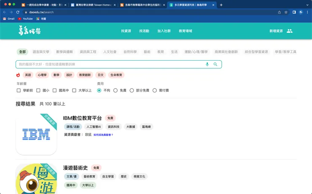This screenshot has height=194, width=312.
Task: Select the 人文社會 category filter
Action: point(110,52)
